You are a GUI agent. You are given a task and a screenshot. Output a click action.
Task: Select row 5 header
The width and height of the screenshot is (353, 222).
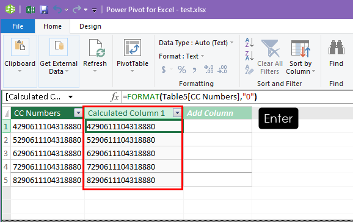pos(6,180)
